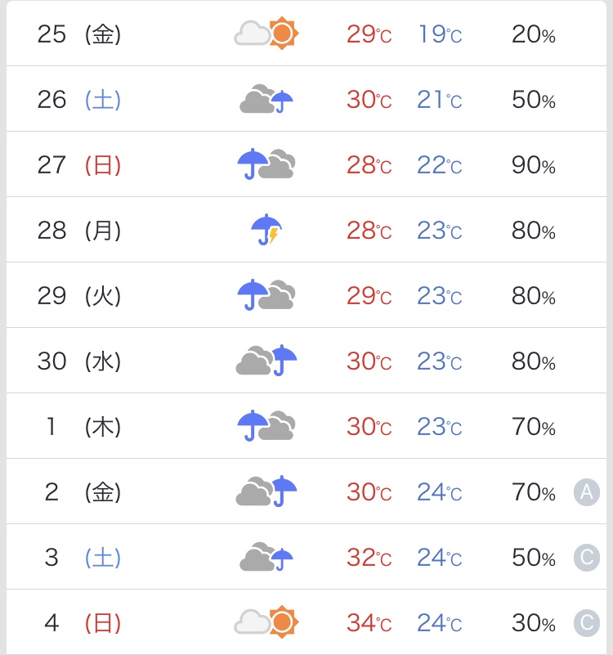Select the 25 (金) forecast row date
The width and height of the screenshot is (613, 655).
pyautogui.click(x=79, y=34)
